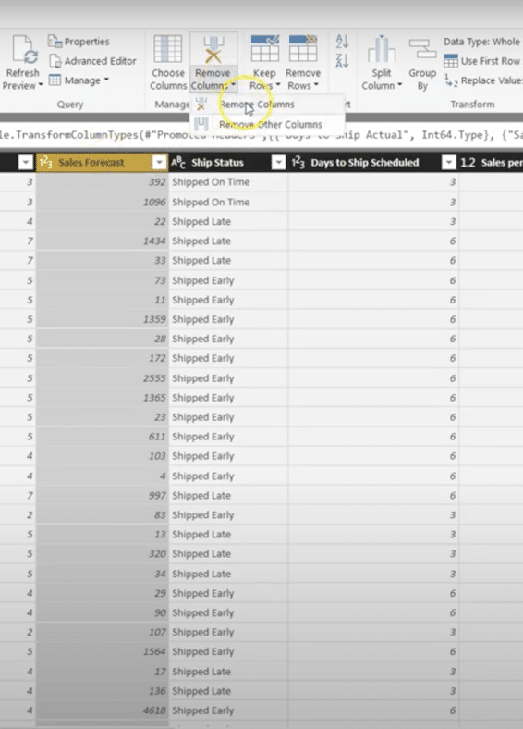Open the Days to Ship Scheduled filter dropdown
This screenshot has width=523, height=729.
point(449,162)
